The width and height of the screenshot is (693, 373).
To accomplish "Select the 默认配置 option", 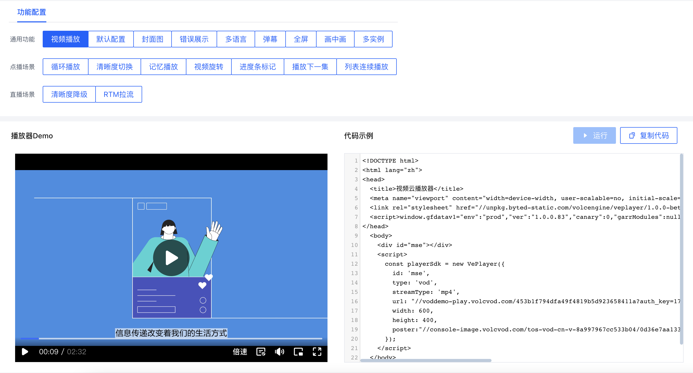I will pos(111,39).
